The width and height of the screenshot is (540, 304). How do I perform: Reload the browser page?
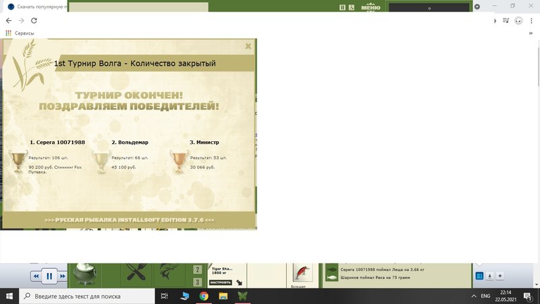[x=34, y=21]
